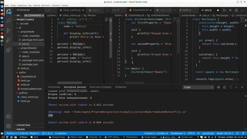Viewport: 247px width, 139px height.
Task: Change the UTF-8 encoding setting
Action: 191,133
